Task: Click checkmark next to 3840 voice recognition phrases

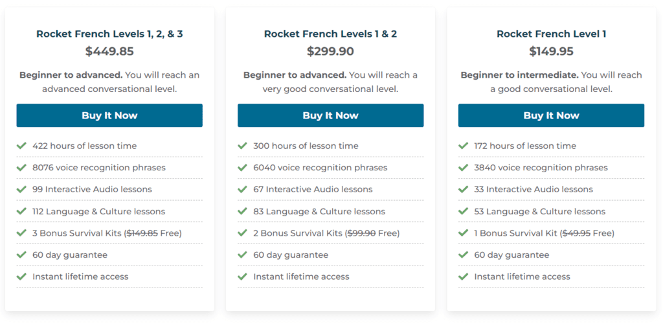Action: tap(463, 168)
